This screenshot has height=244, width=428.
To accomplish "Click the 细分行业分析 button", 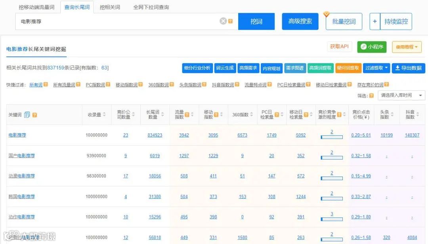I will 197,68.
